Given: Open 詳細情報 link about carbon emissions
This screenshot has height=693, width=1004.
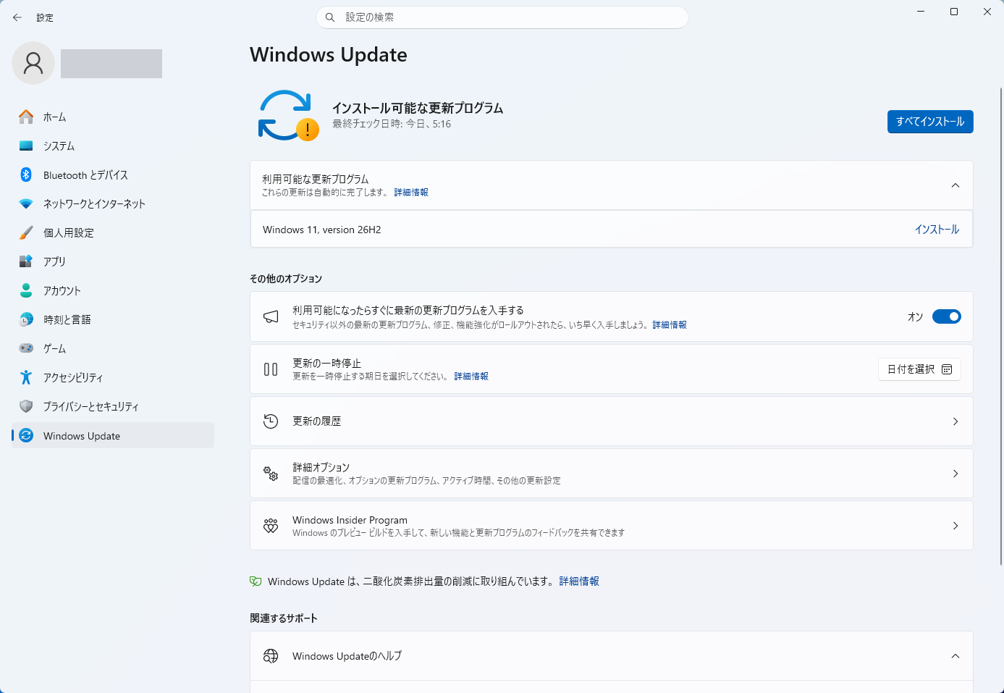Looking at the screenshot, I should point(579,581).
